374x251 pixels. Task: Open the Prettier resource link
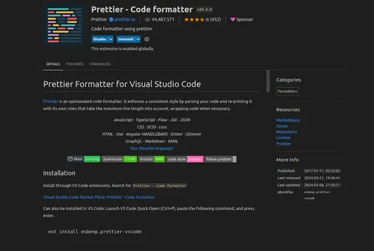click(x=283, y=144)
